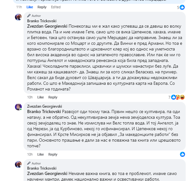Image resolution: width=193 pixels, height=181 pixels.
Task: Click the laughing emoji reaction icon
Action: coord(183,97)
